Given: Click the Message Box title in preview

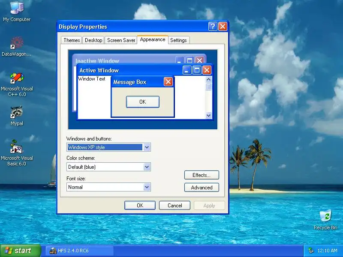Looking at the screenshot, I should (130, 82).
